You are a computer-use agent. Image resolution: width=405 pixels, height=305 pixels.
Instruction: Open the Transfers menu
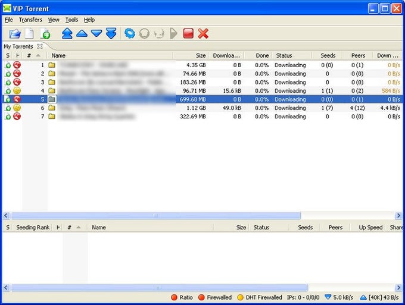30,20
